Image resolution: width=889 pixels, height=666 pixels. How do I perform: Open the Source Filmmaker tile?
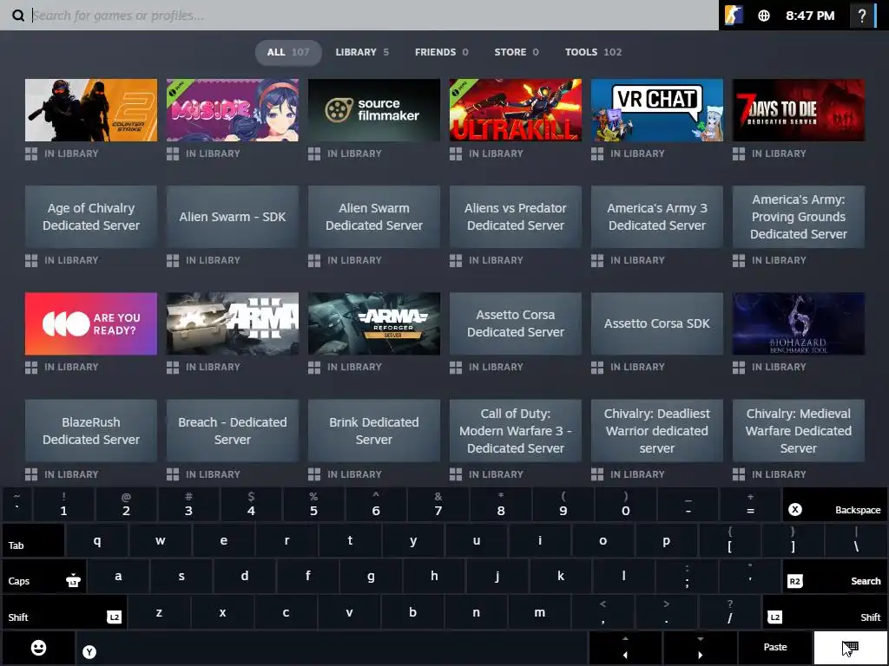pyautogui.click(x=374, y=110)
